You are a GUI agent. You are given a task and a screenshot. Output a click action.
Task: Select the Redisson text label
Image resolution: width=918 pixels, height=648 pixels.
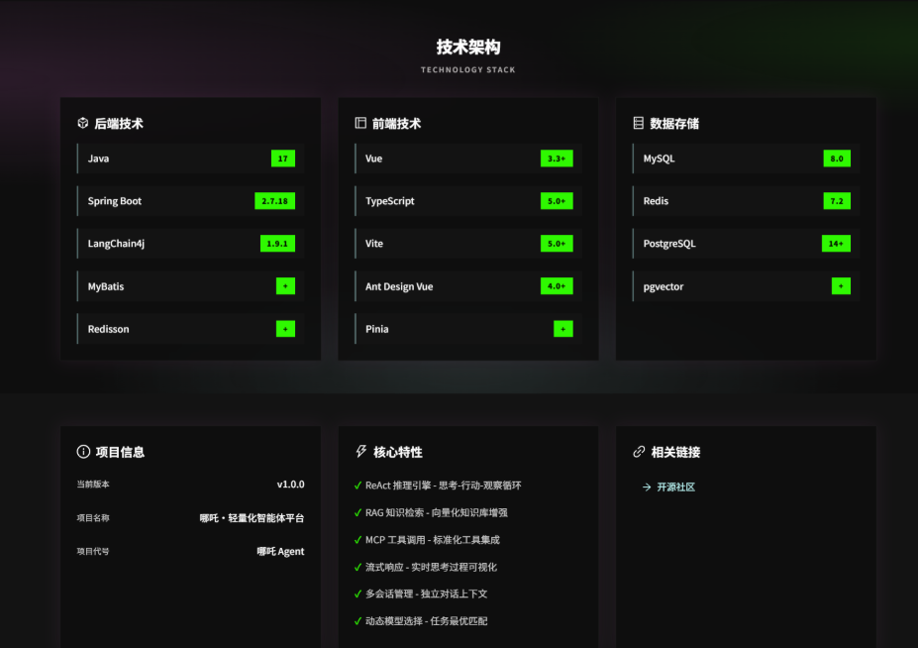108,329
